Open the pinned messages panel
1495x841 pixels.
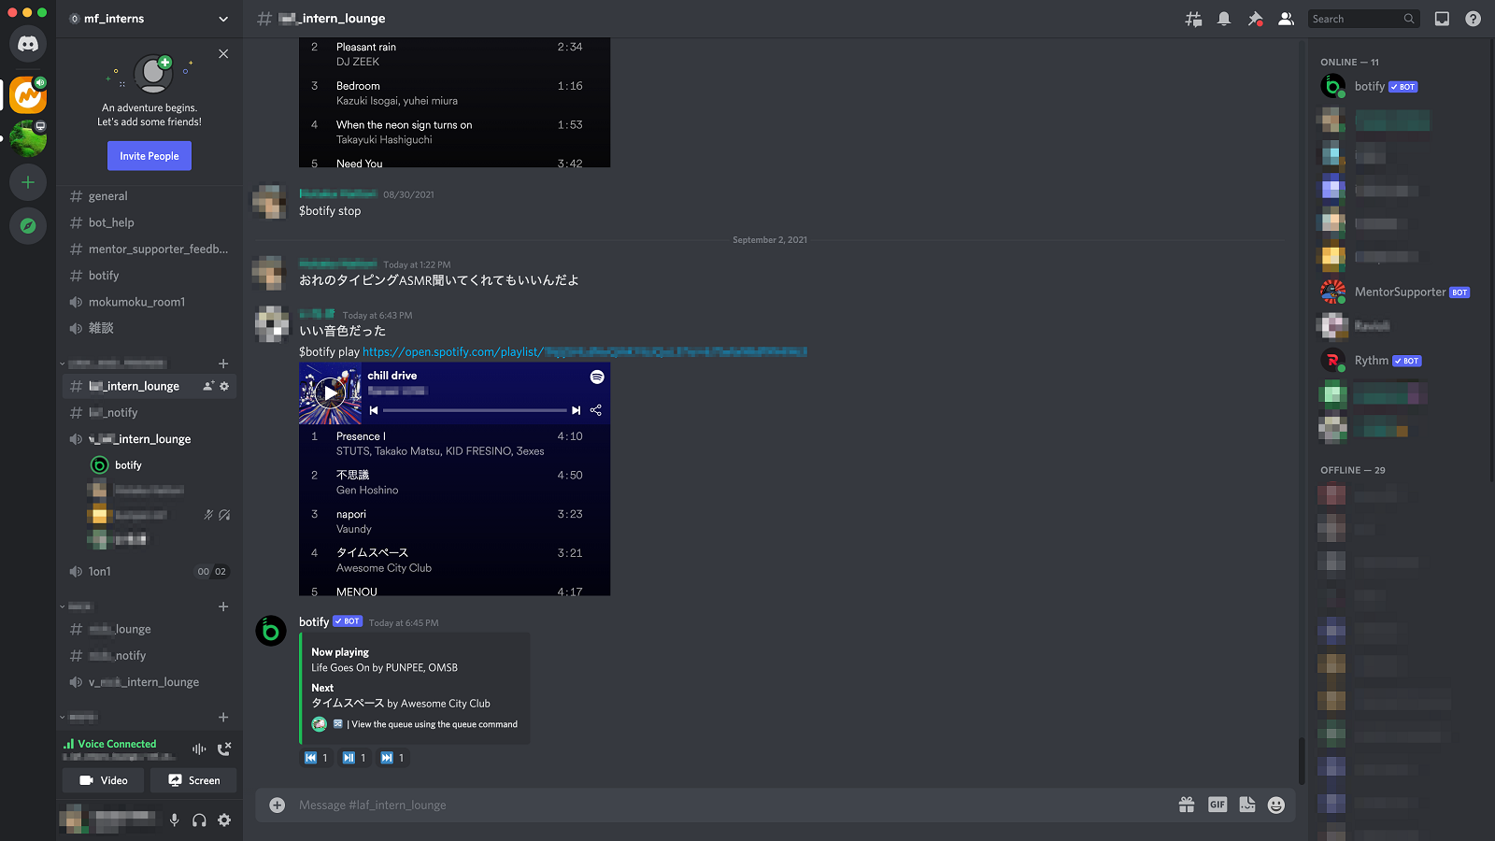[x=1256, y=18]
